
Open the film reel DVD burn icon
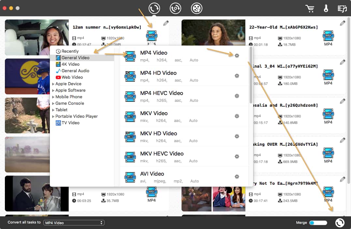pos(197,8)
